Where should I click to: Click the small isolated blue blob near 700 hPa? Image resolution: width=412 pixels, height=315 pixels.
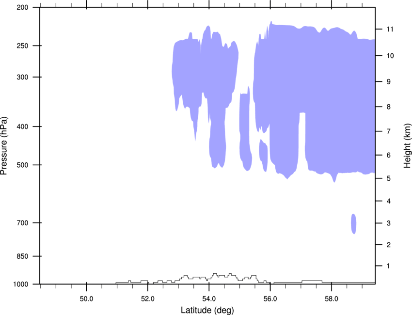(x=354, y=224)
